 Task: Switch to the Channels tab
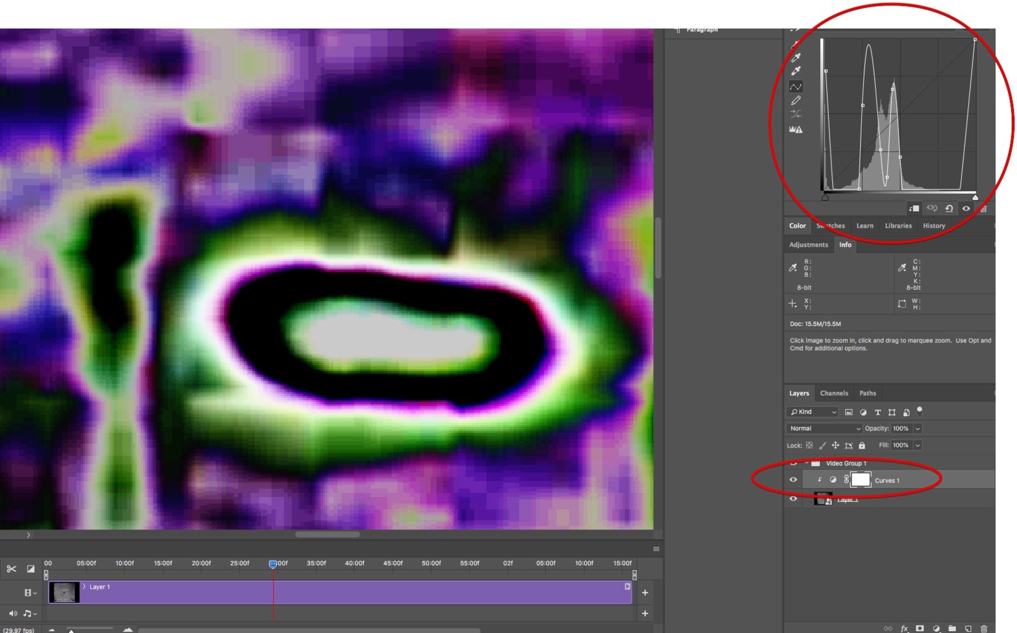834,393
